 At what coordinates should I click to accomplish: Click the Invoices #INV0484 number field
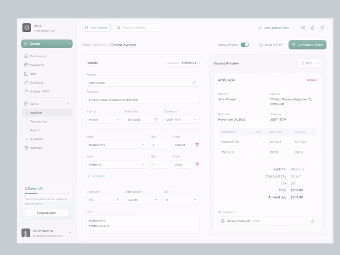[182, 63]
